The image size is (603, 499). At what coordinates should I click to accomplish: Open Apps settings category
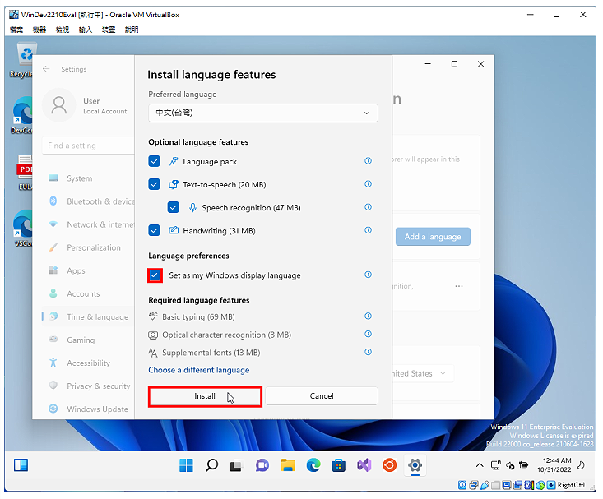pyautogui.click(x=88, y=270)
